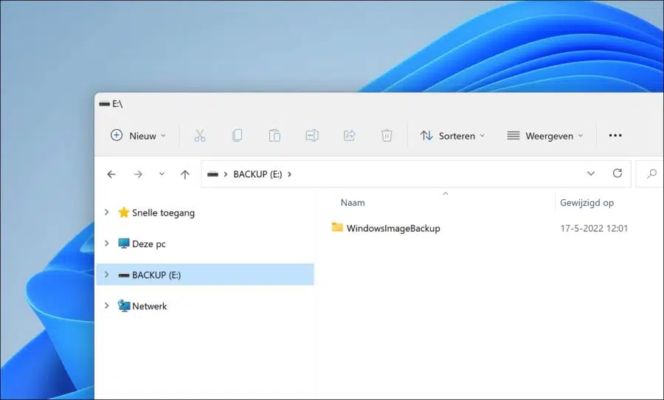Click the WindowsImageBackup folder icon

337,227
